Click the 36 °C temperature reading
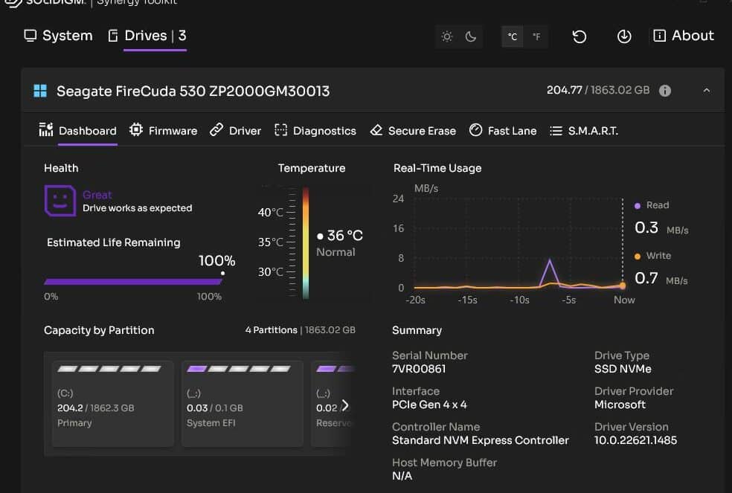This screenshot has width=732, height=493. (x=345, y=235)
